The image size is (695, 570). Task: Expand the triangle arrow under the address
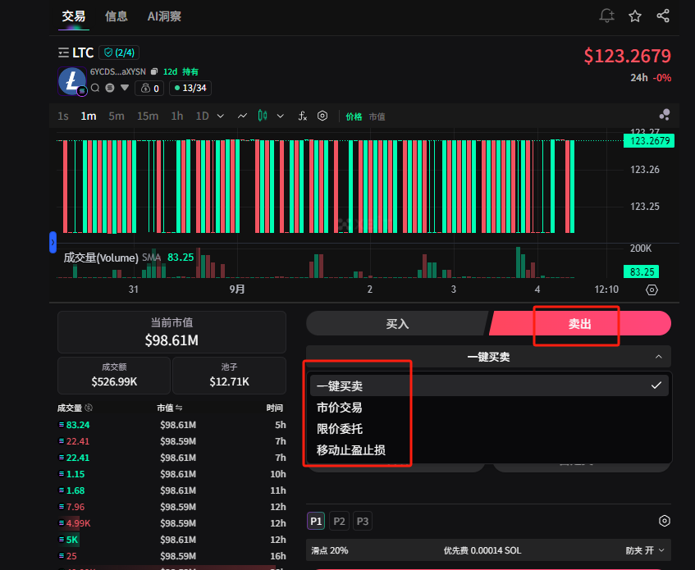tap(125, 88)
